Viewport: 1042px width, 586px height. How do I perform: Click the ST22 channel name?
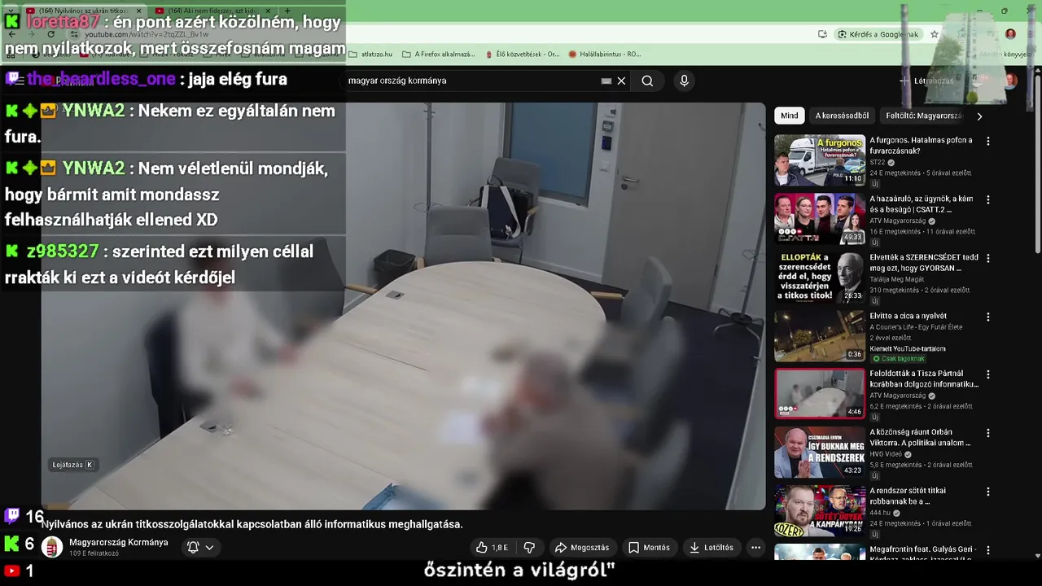877,162
